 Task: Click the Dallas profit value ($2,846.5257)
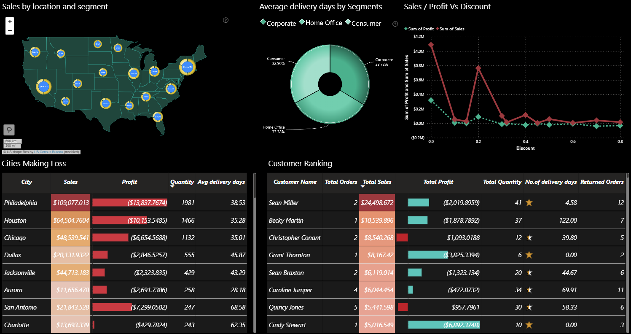click(x=150, y=255)
